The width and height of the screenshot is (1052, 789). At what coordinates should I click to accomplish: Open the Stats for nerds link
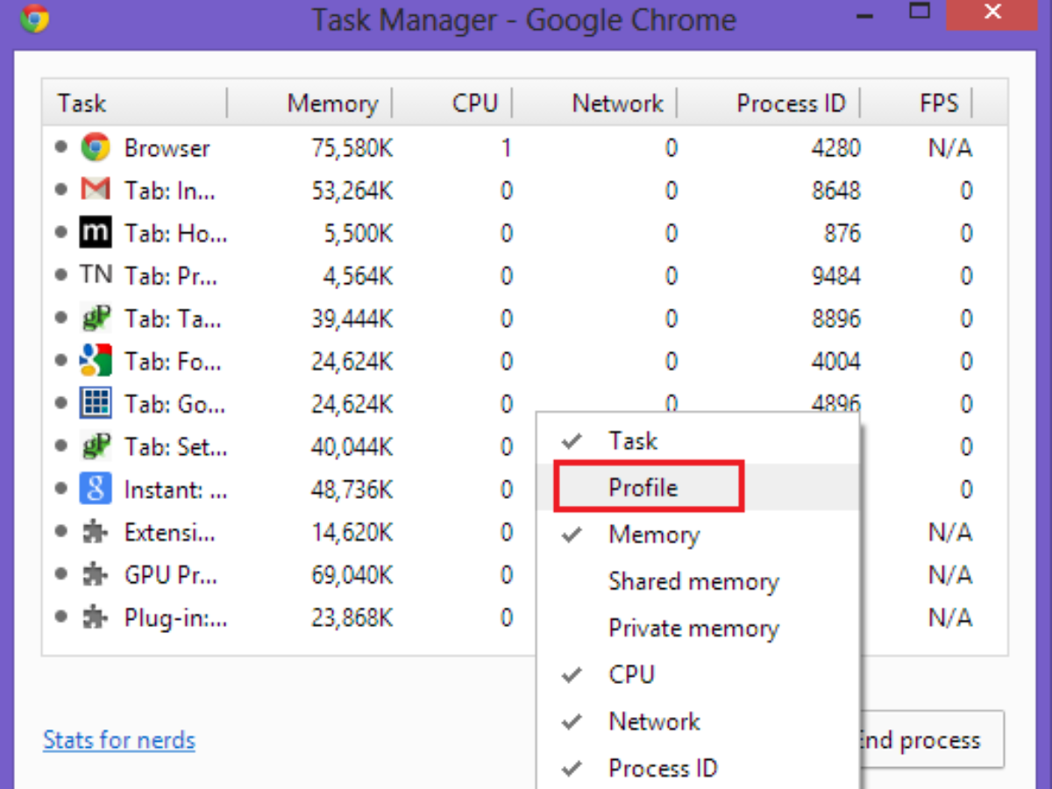[119, 741]
